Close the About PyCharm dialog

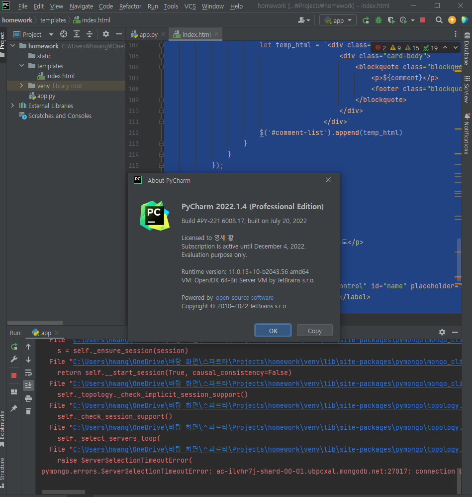[328, 180]
